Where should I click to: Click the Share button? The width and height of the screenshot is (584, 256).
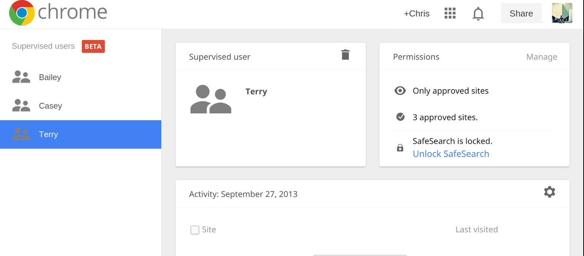tap(521, 14)
